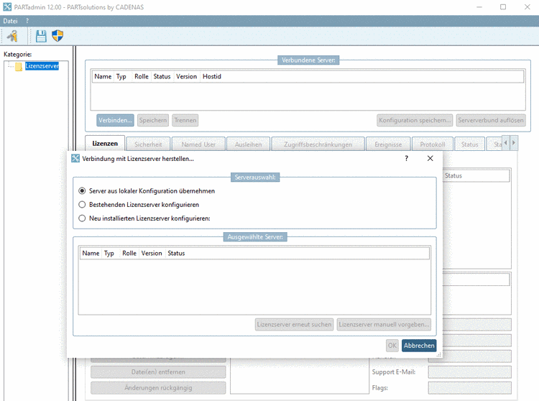This screenshot has width=539, height=401.
Task: Open the Ausleihen tab
Action: tap(248, 144)
